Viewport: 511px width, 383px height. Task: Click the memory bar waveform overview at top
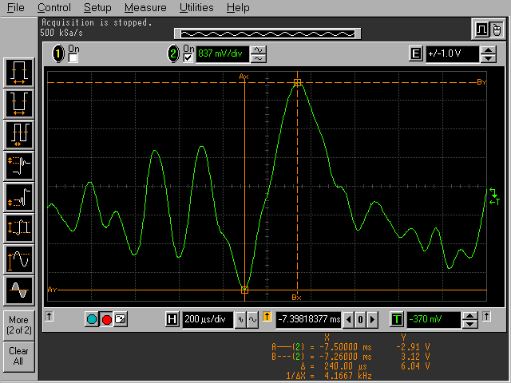[x=267, y=34]
